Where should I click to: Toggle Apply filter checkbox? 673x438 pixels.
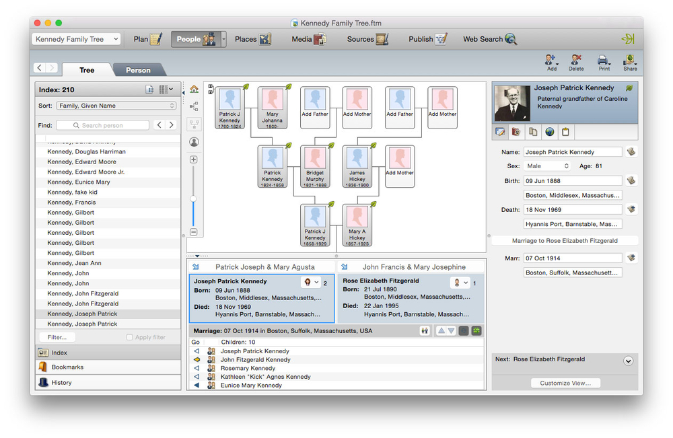[129, 337]
